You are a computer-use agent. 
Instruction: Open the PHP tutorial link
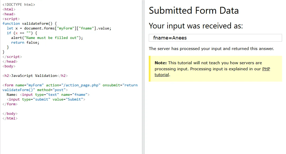click(266, 69)
